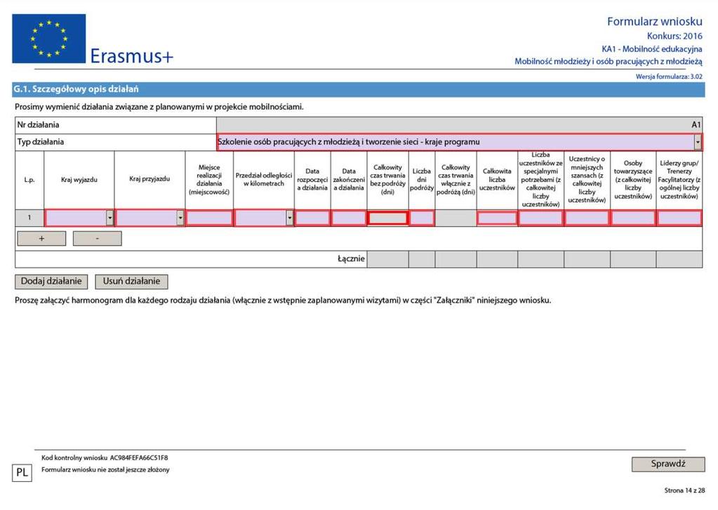Click the Nr działania row label

point(38,124)
